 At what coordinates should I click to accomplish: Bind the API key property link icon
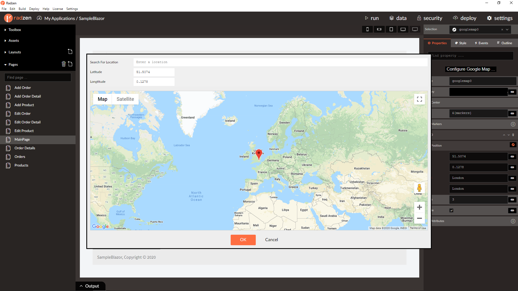point(512,92)
